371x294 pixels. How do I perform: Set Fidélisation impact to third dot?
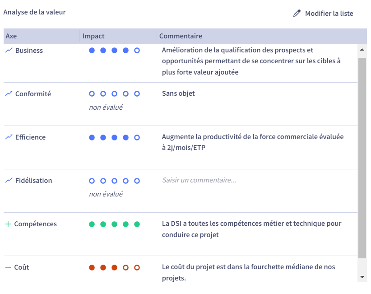point(114,181)
